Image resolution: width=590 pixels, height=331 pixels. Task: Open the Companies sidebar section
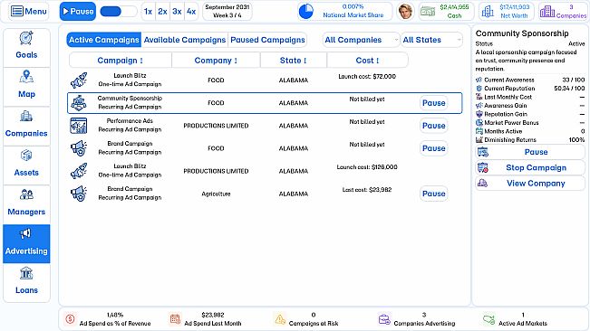tap(26, 126)
